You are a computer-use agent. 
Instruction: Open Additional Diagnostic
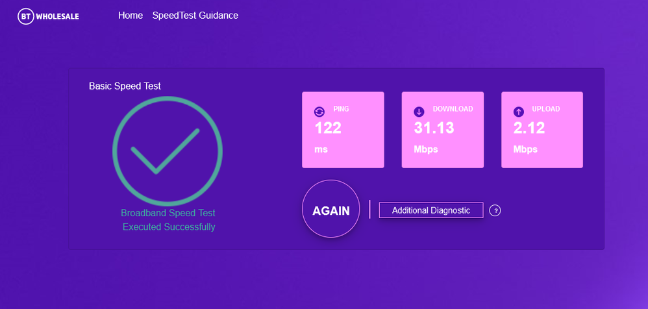click(x=431, y=210)
